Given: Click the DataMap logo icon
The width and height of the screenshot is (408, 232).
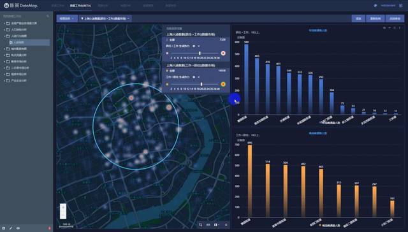Looking at the screenshot, I should [x=6, y=5].
